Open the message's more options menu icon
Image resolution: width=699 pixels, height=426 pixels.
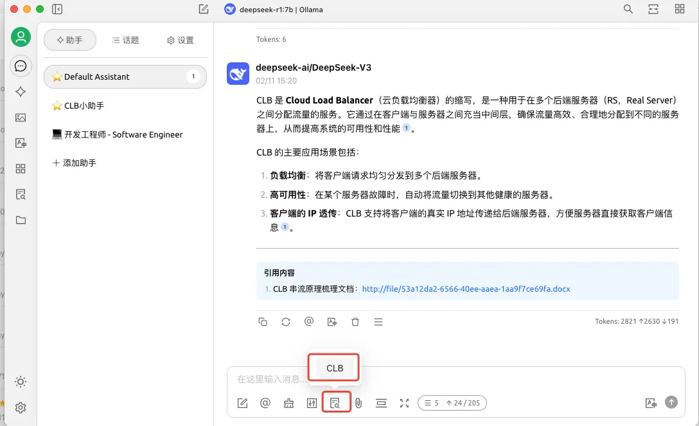(378, 322)
